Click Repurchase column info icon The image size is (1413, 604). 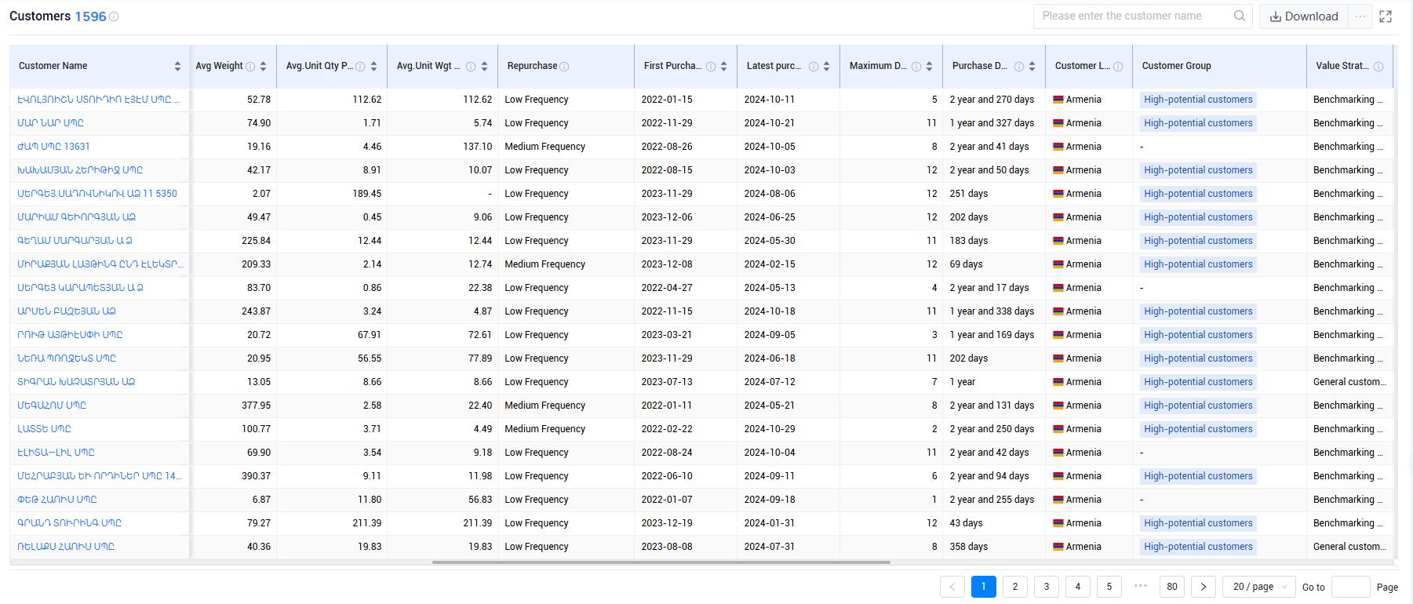(x=564, y=67)
